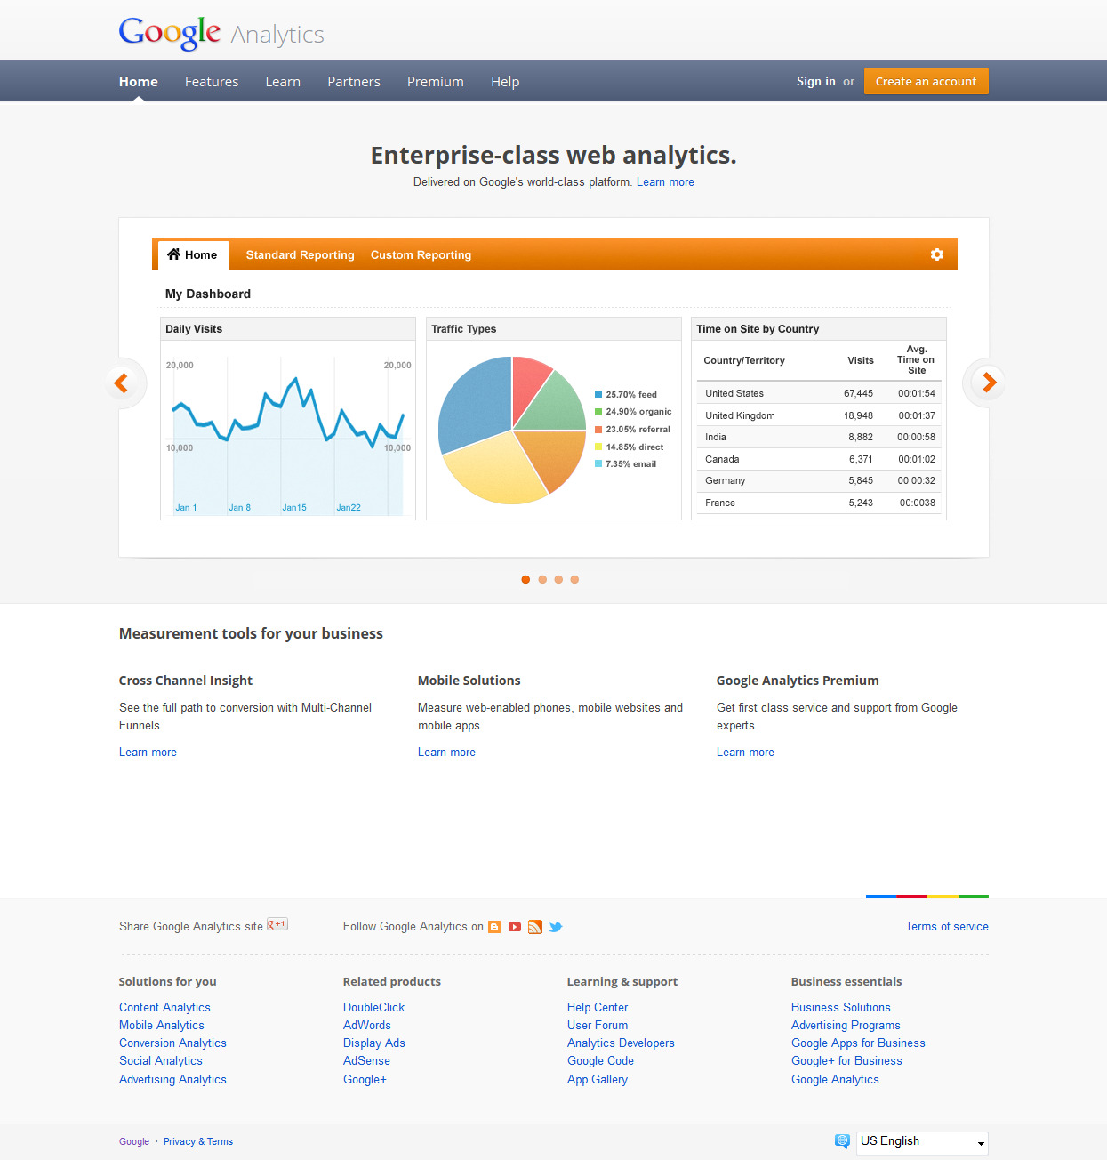This screenshot has height=1160, width=1107.
Task: Open the Google+ related products link
Action: pyautogui.click(x=365, y=1080)
